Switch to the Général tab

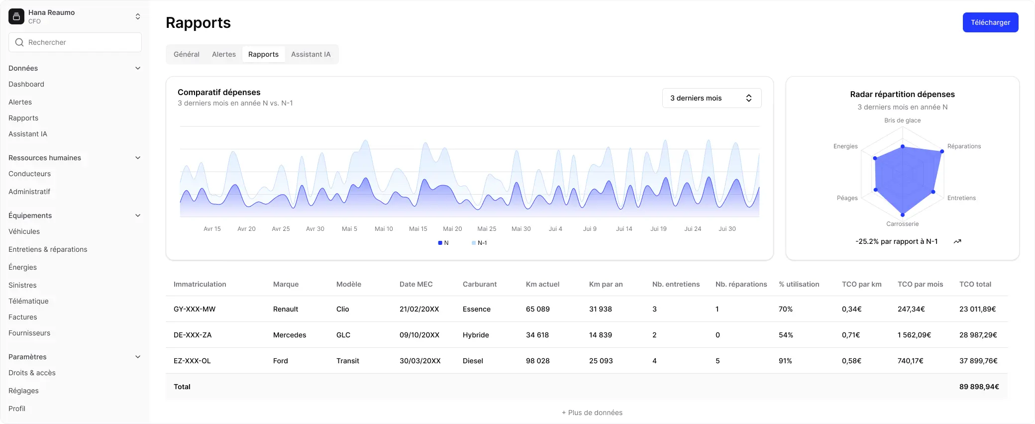click(x=187, y=54)
